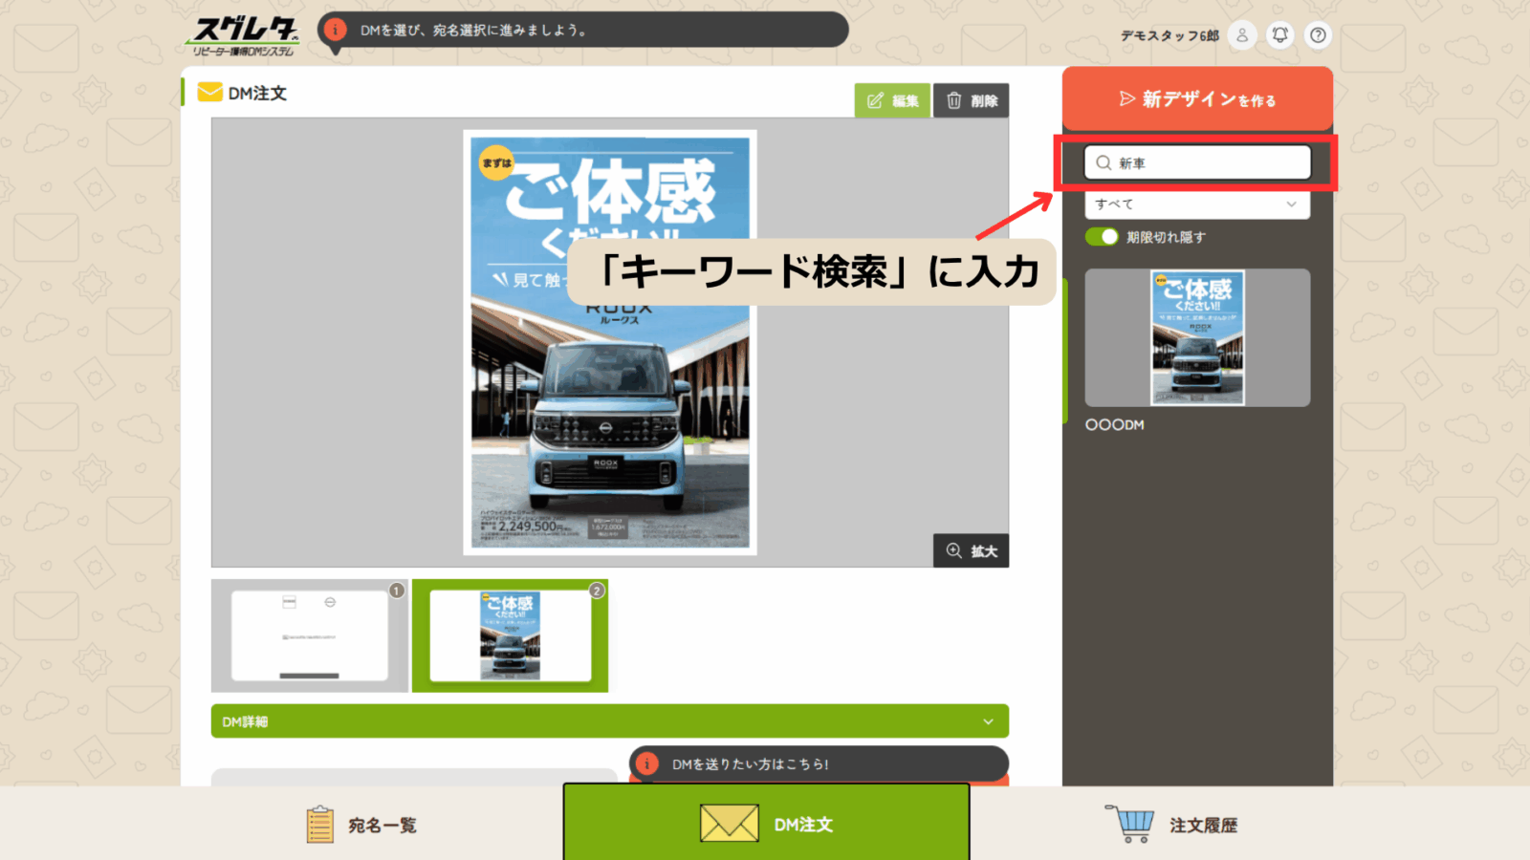
Task: Open the すべて category dropdown
Action: (1196, 204)
